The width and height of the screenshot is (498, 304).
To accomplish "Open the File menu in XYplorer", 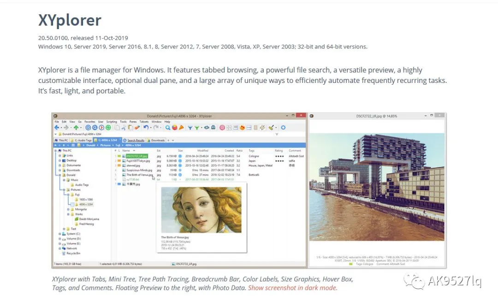I will pyautogui.click(x=57, y=122).
